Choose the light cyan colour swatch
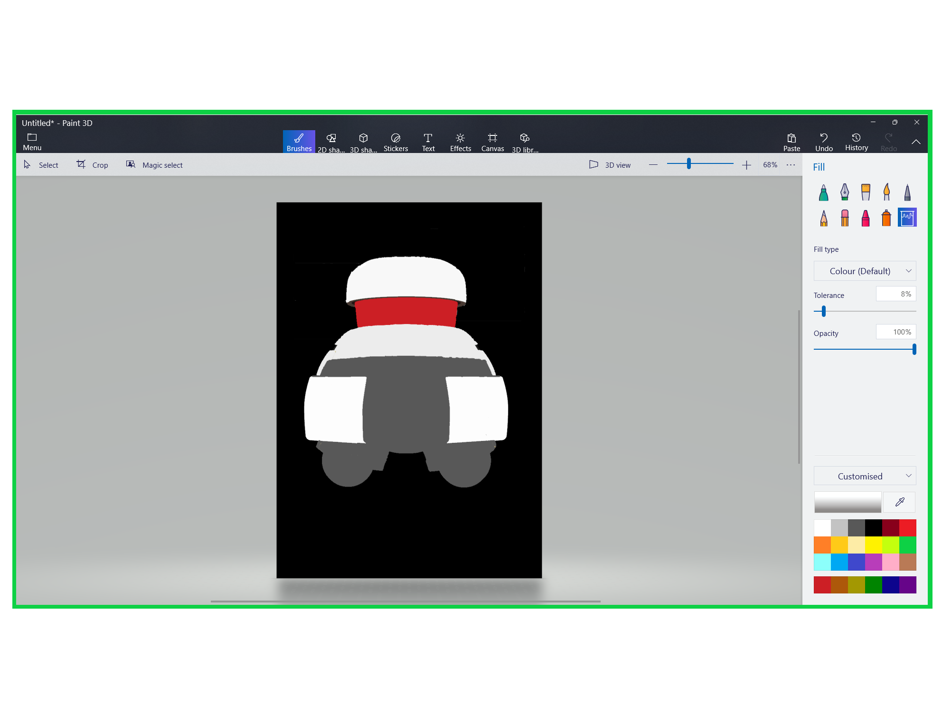The width and height of the screenshot is (942, 707). (822, 562)
